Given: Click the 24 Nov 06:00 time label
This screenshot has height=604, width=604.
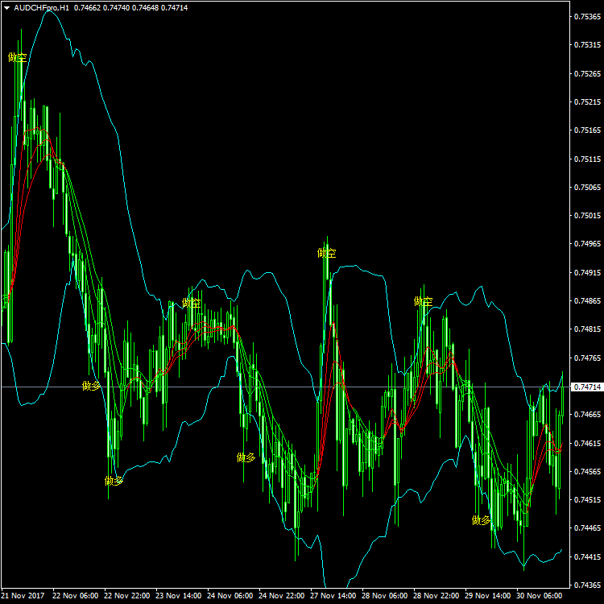Looking at the screenshot, I should click(x=230, y=596).
